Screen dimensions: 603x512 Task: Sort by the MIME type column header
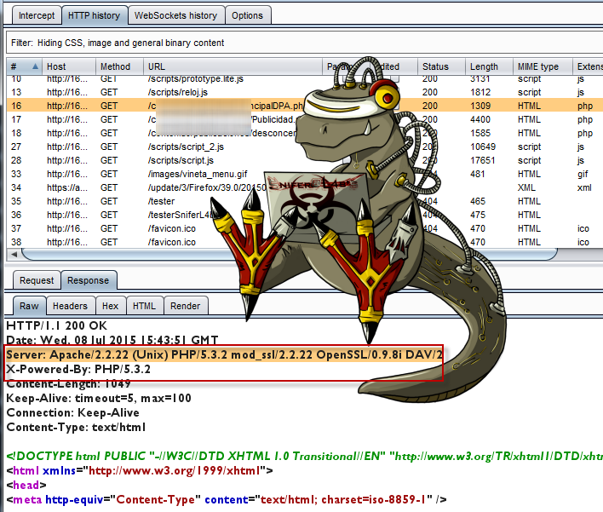(543, 66)
